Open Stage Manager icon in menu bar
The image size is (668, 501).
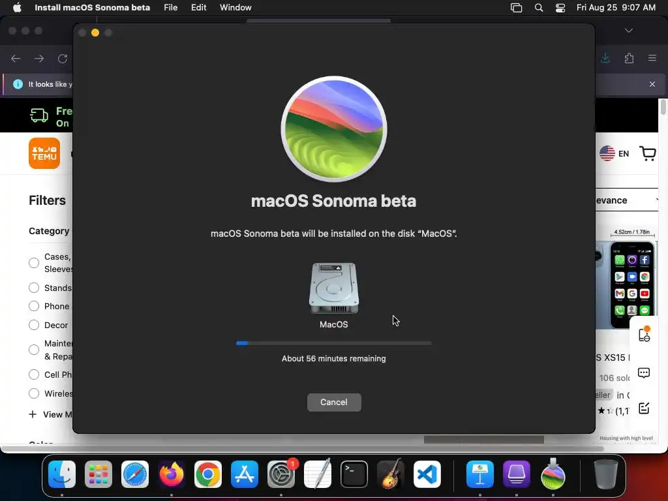517,8
